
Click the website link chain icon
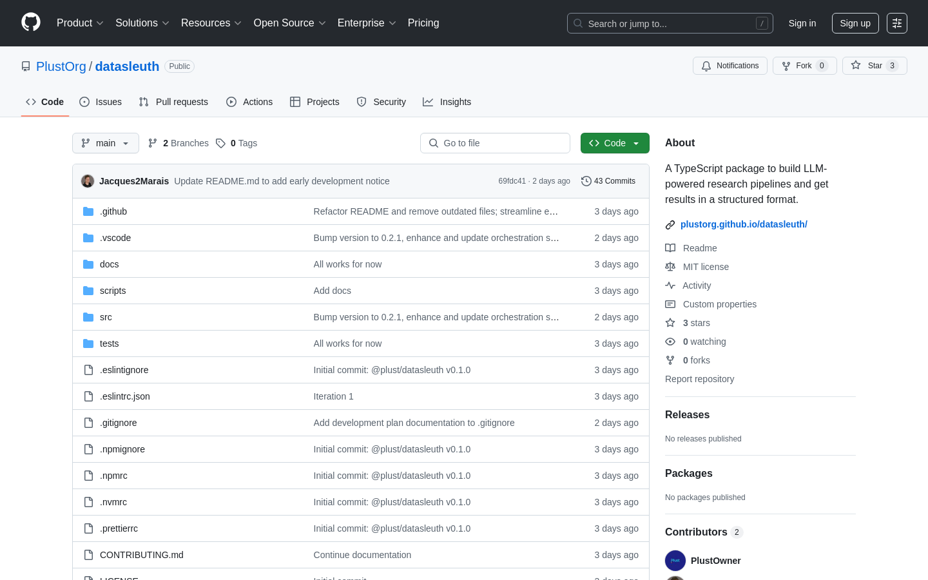pos(670,225)
